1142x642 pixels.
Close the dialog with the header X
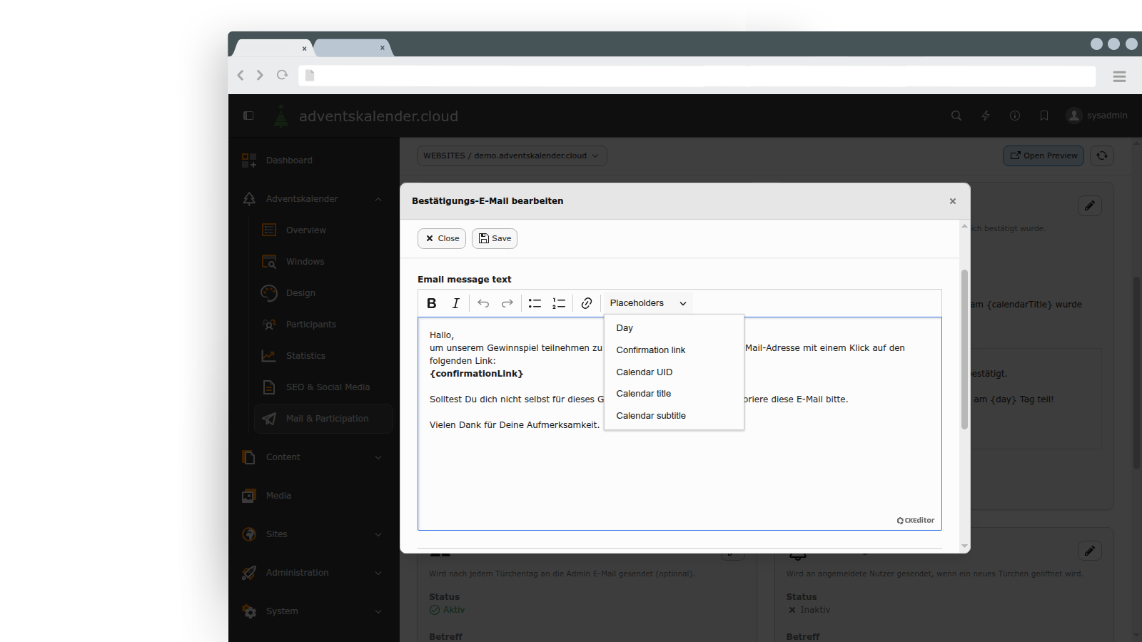point(953,201)
